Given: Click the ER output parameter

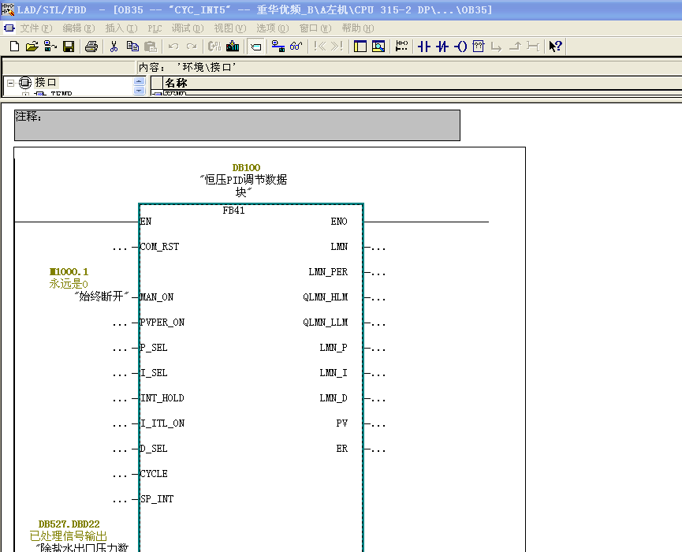Looking at the screenshot, I should coord(342,449).
